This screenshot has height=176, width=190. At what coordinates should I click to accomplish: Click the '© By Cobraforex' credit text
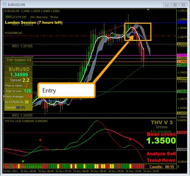(161, 131)
